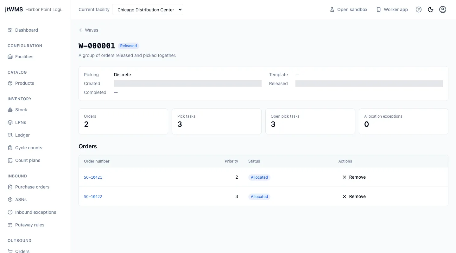Toggle dark mode with moon icon

tap(431, 9)
